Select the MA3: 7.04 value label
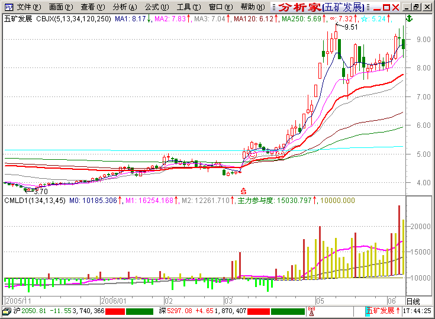This screenshot has width=435, height=319. [x=210, y=19]
